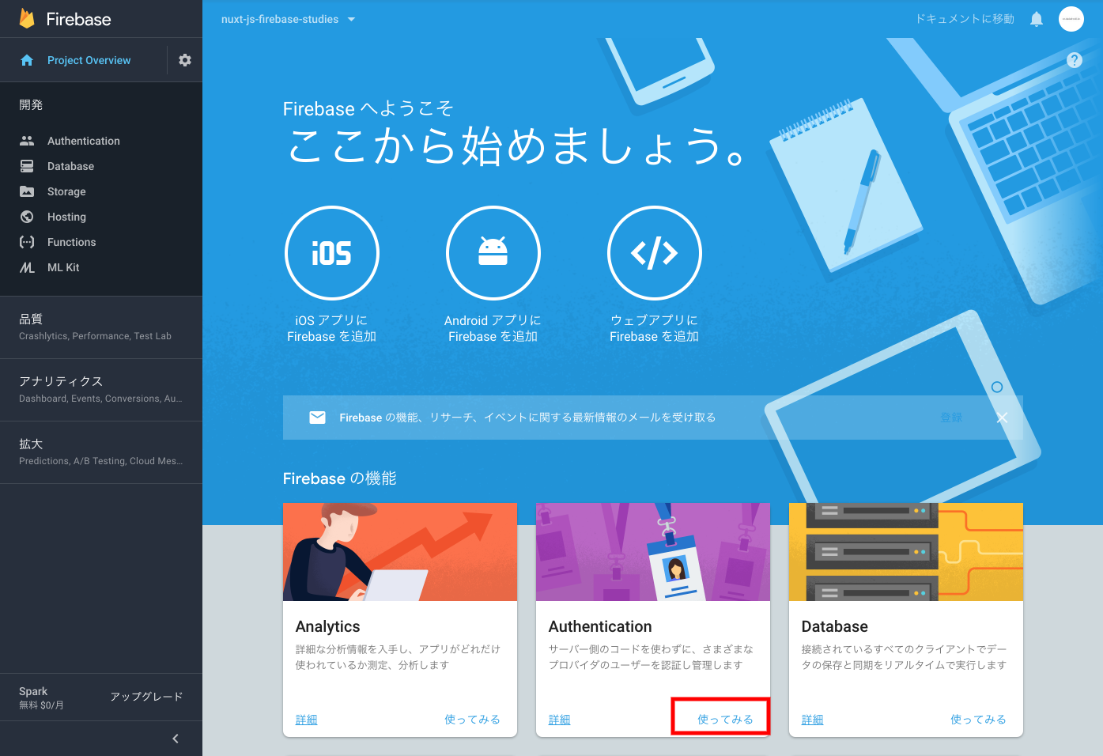Click 詳細 link on Authentication card
This screenshot has width=1103, height=756.
point(560,720)
